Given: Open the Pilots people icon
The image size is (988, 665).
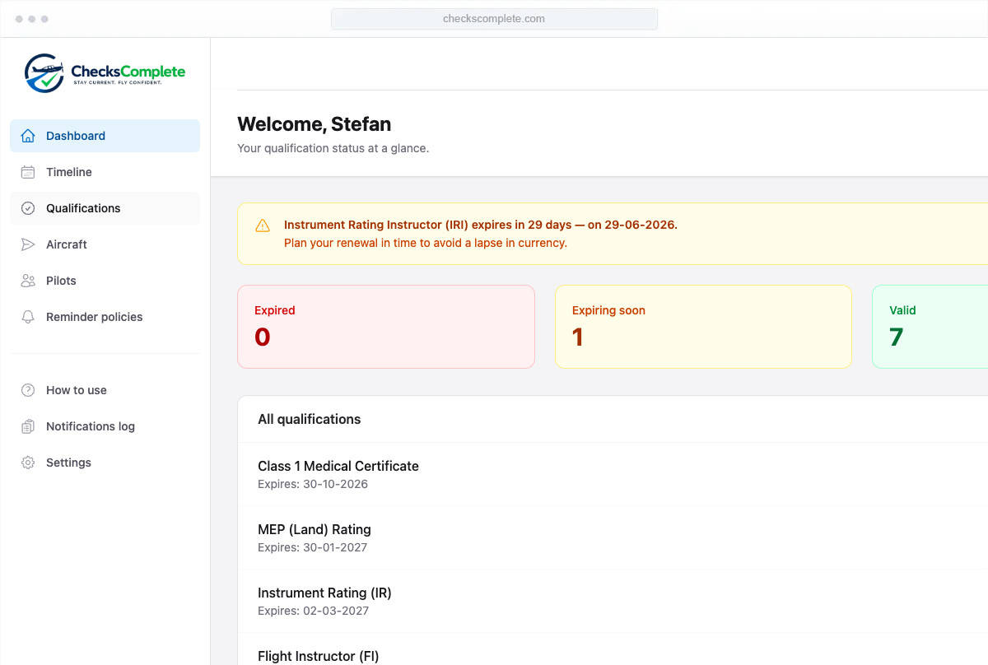Looking at the screenshot, I should [28, 281].
